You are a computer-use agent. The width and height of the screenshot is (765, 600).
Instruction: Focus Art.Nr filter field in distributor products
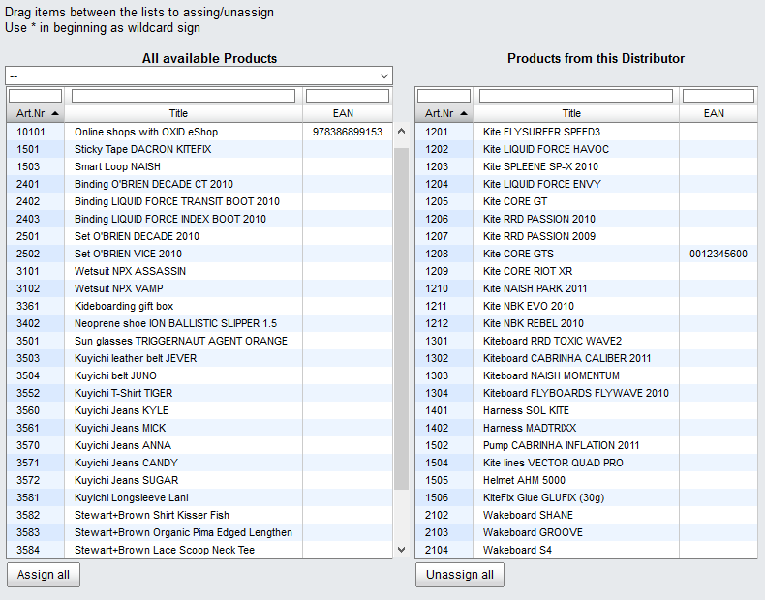point(444,96)
